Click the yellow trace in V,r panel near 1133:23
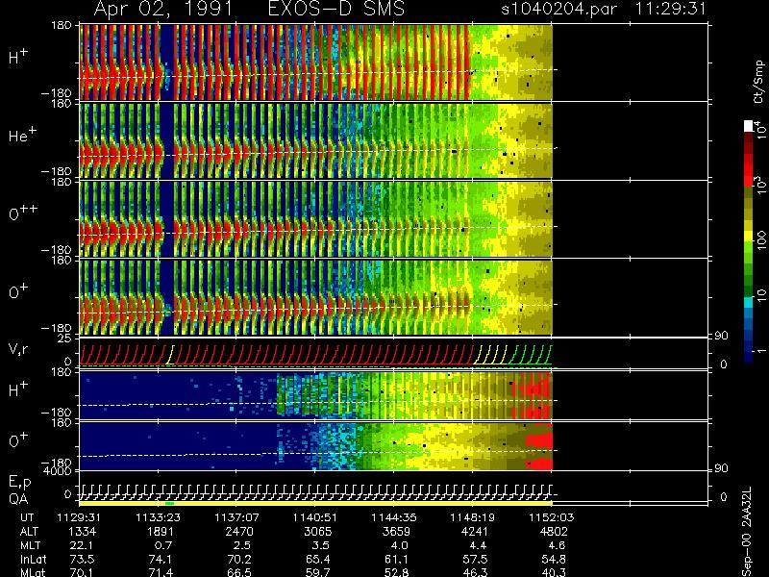This screenshot has width=769, height=577. click(170, 354)
